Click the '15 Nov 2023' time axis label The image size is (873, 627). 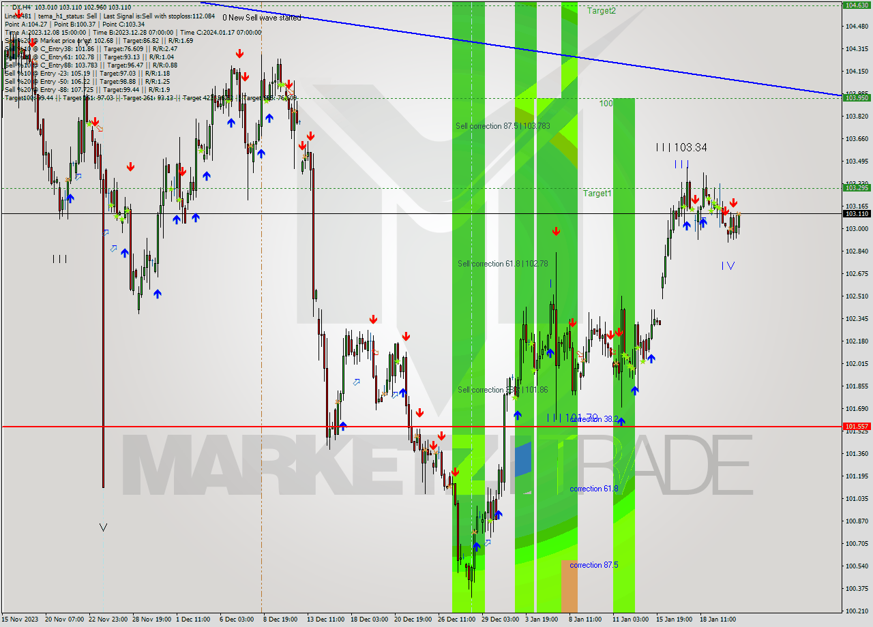20,620
